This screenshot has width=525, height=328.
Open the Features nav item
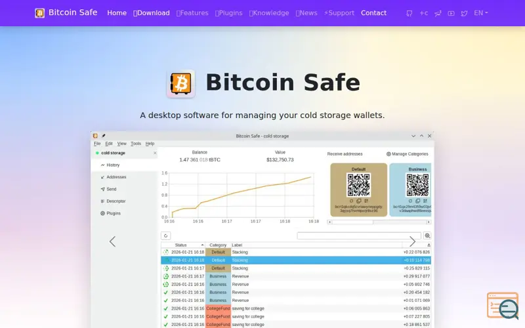pos(192,13)
